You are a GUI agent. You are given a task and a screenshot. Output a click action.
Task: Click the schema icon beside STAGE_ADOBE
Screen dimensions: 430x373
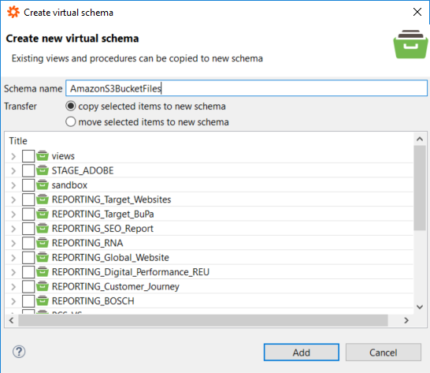[x=43, y=170]
